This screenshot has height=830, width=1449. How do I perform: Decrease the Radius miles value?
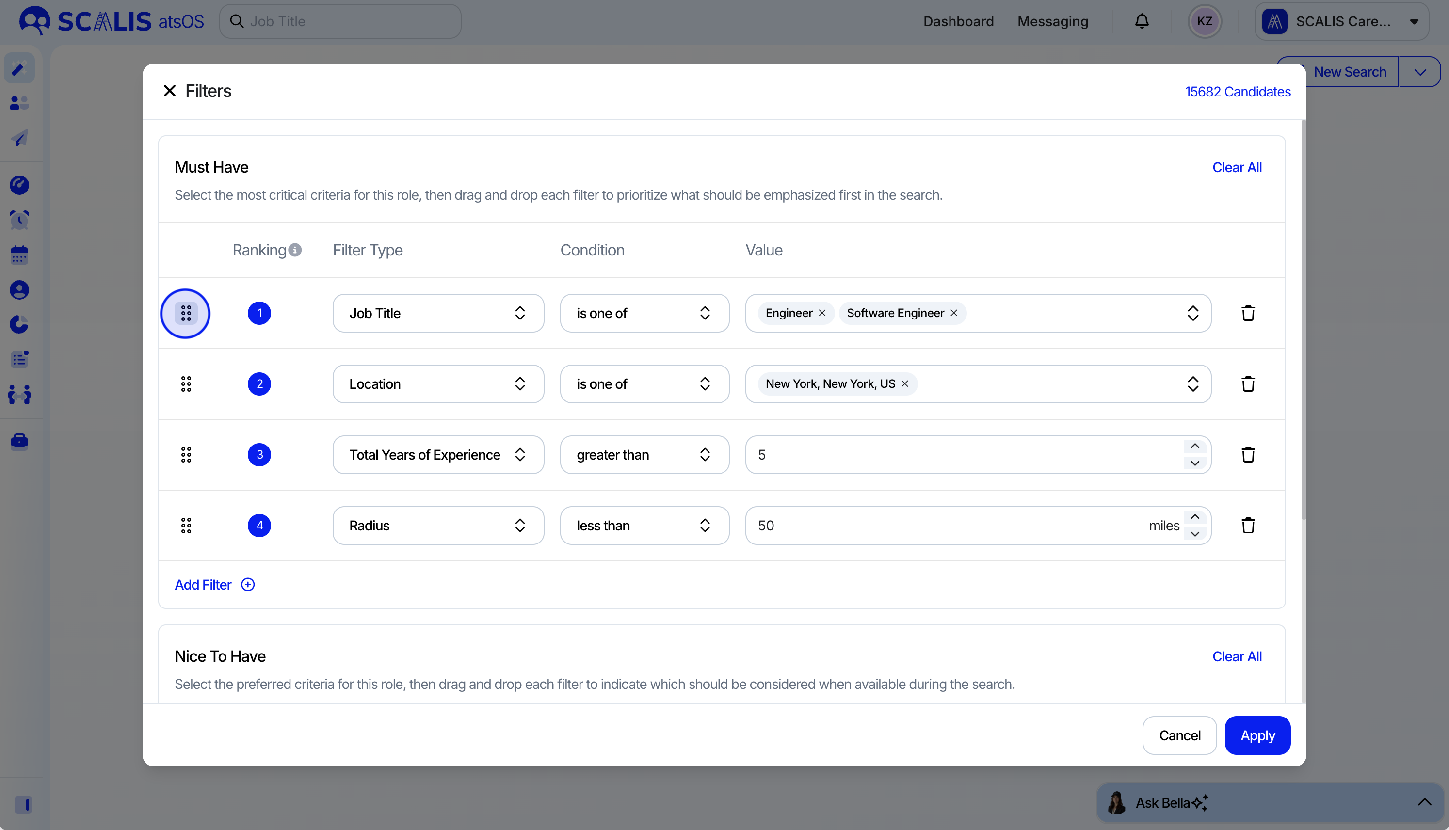coord(1195,534)
